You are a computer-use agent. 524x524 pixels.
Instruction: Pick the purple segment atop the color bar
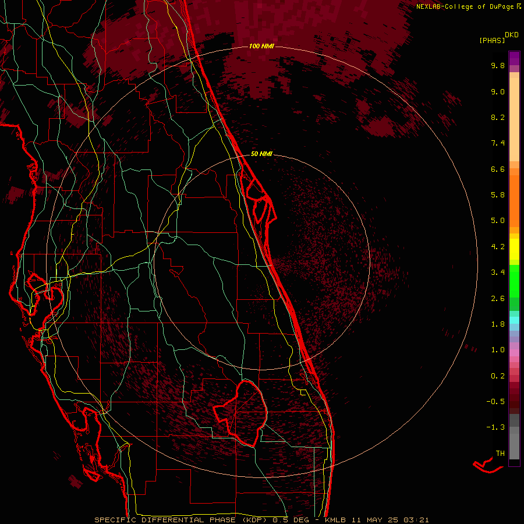tap(514, 58)
